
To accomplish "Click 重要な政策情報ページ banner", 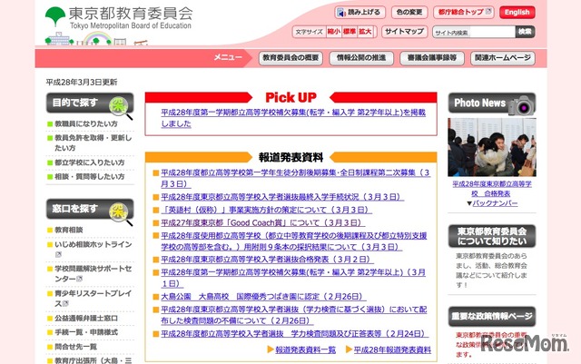I will pos(492,317).
